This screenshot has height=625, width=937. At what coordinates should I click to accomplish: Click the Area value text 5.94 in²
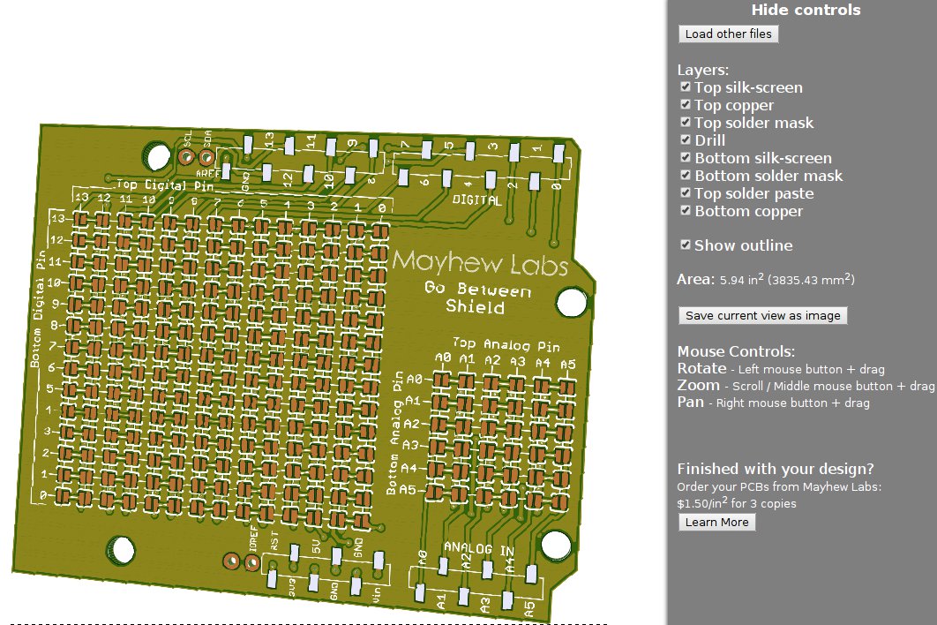click(742, 279)
